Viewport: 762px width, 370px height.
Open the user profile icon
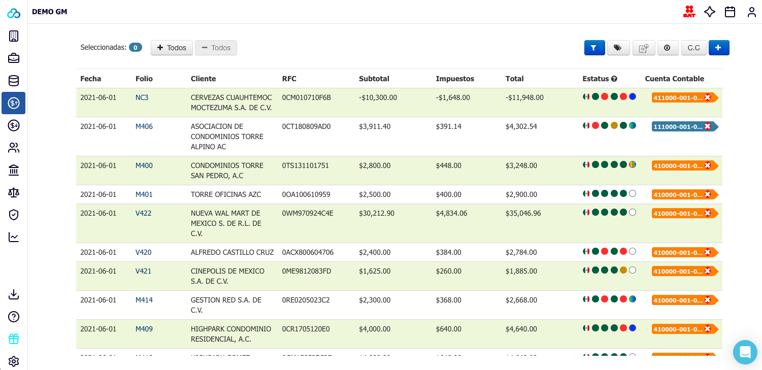(752, 12)
